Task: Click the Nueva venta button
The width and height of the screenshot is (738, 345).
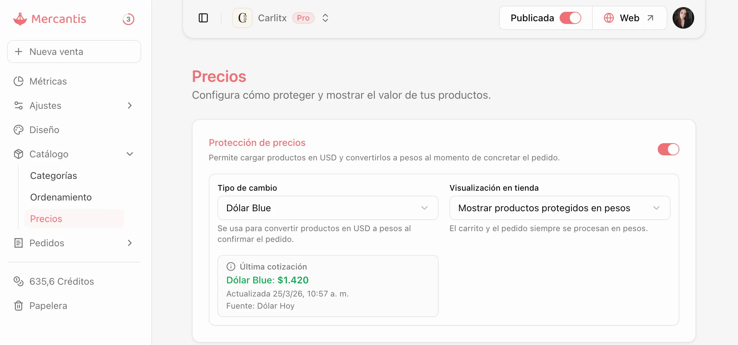Action: click(74, 52)
